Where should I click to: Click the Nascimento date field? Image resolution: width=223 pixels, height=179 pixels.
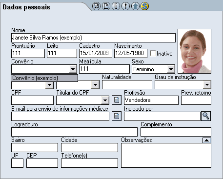[131, 53]
